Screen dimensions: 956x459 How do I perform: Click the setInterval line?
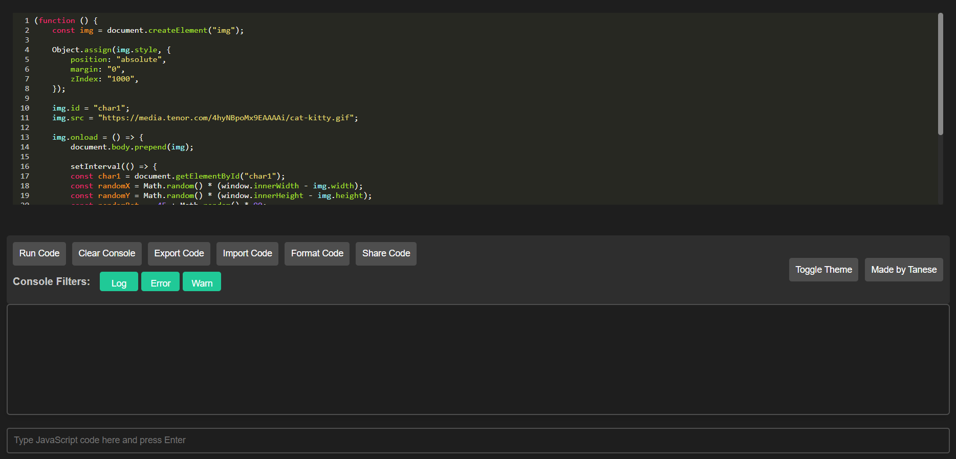pyautogui.click(x=114, y=166)
